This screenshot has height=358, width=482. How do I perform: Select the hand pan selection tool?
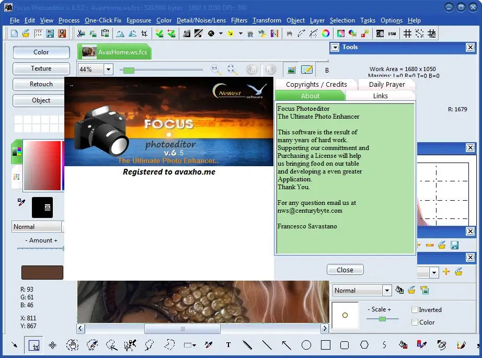pos(73,345)
